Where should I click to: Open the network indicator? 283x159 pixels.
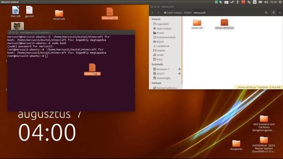pos(249,2)
